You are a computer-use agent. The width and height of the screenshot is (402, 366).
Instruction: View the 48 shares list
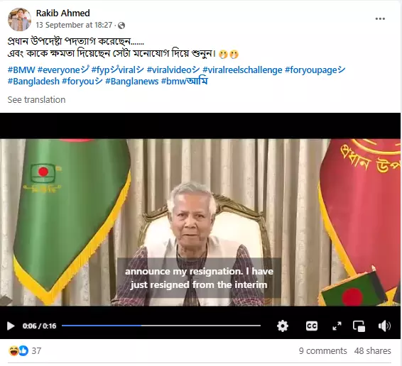coord(372,350)
